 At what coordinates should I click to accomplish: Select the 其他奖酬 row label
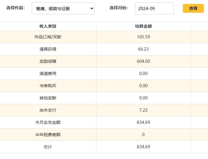[48, 98]
